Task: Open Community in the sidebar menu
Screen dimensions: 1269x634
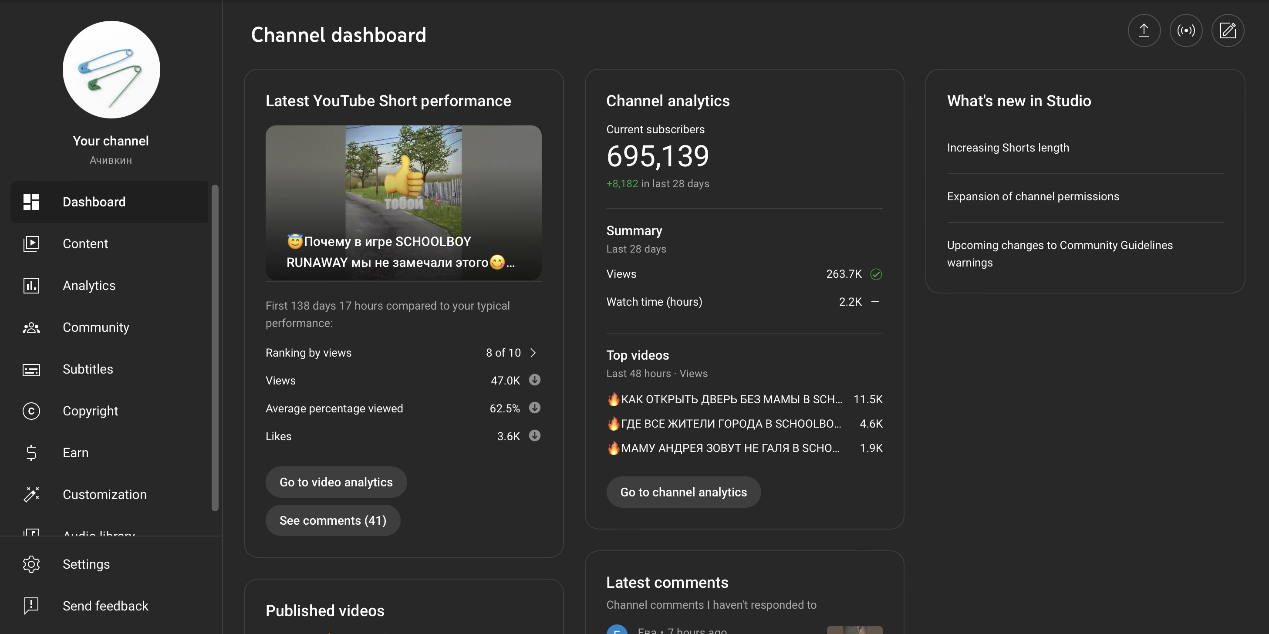Action: (x=109, y=327)
